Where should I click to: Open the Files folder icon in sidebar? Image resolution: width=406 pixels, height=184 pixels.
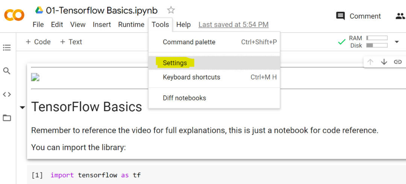pos(7,118)
